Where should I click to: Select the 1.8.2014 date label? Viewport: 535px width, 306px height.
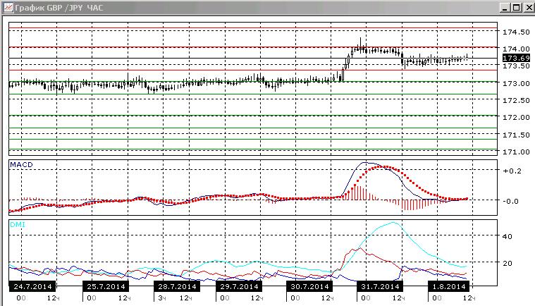449,286
